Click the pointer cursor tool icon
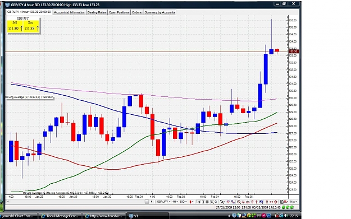Image resolution: width=351 pixels, height=219 pixels. pos(222,202)
